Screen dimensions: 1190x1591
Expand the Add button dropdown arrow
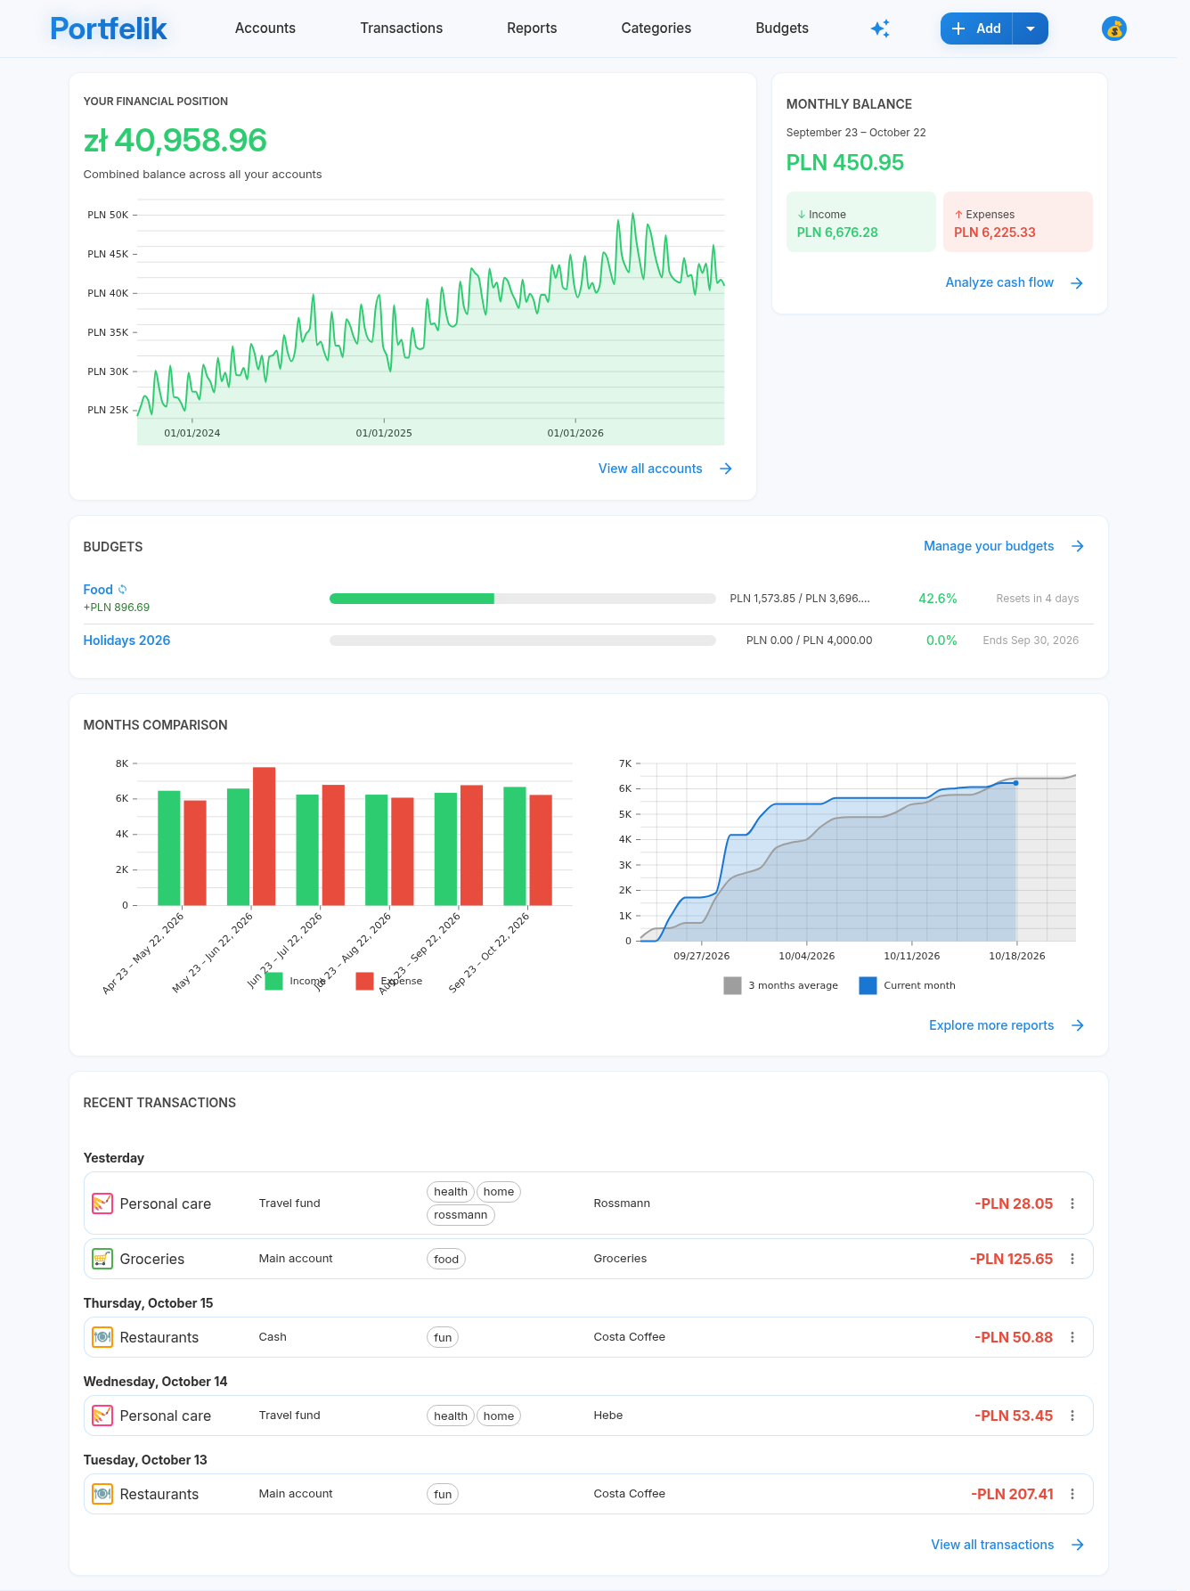tap(1031, 29)
